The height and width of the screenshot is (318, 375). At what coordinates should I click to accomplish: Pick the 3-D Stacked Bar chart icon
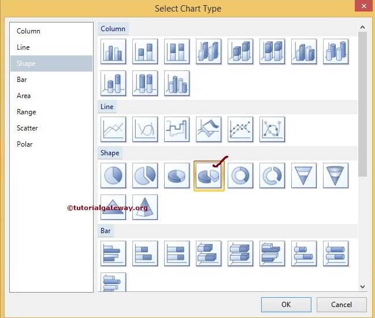tap(240, 253)
